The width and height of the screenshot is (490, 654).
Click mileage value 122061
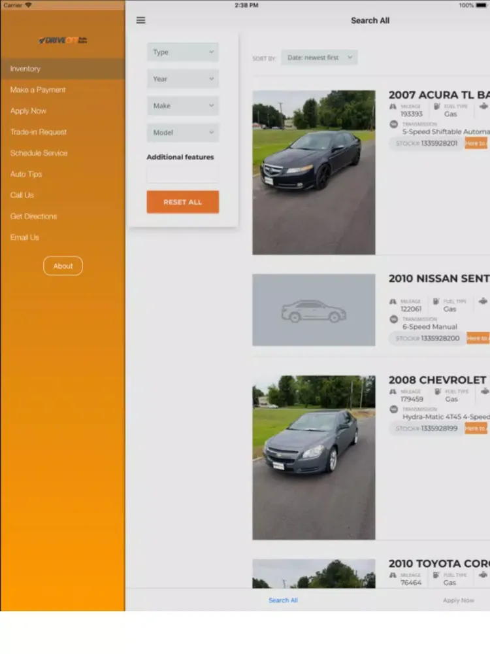411,309
